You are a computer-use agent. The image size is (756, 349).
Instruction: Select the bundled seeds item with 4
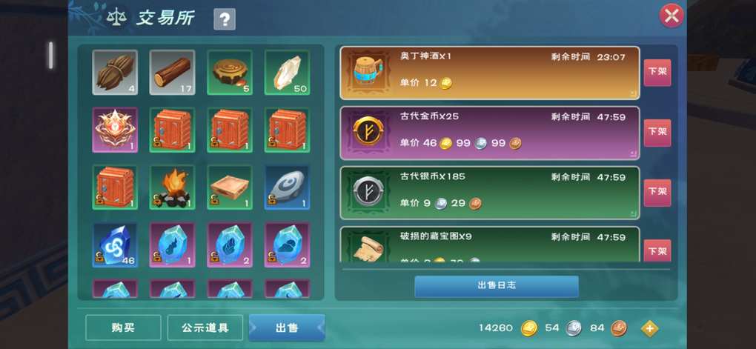[x=115, y=73]
